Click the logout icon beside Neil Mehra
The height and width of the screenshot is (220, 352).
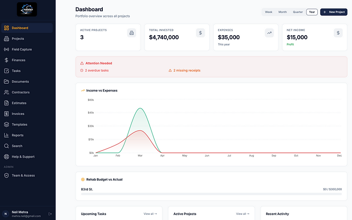(x=50, y=214)
